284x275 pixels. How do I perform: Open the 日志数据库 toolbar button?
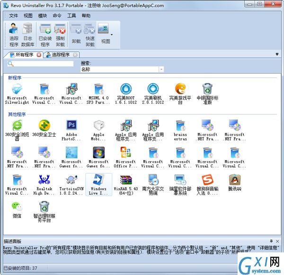[27, 34]
